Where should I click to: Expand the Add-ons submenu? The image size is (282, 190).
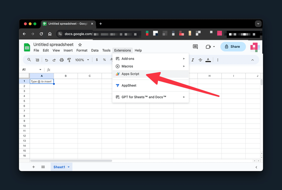click(x=151, y=59)
